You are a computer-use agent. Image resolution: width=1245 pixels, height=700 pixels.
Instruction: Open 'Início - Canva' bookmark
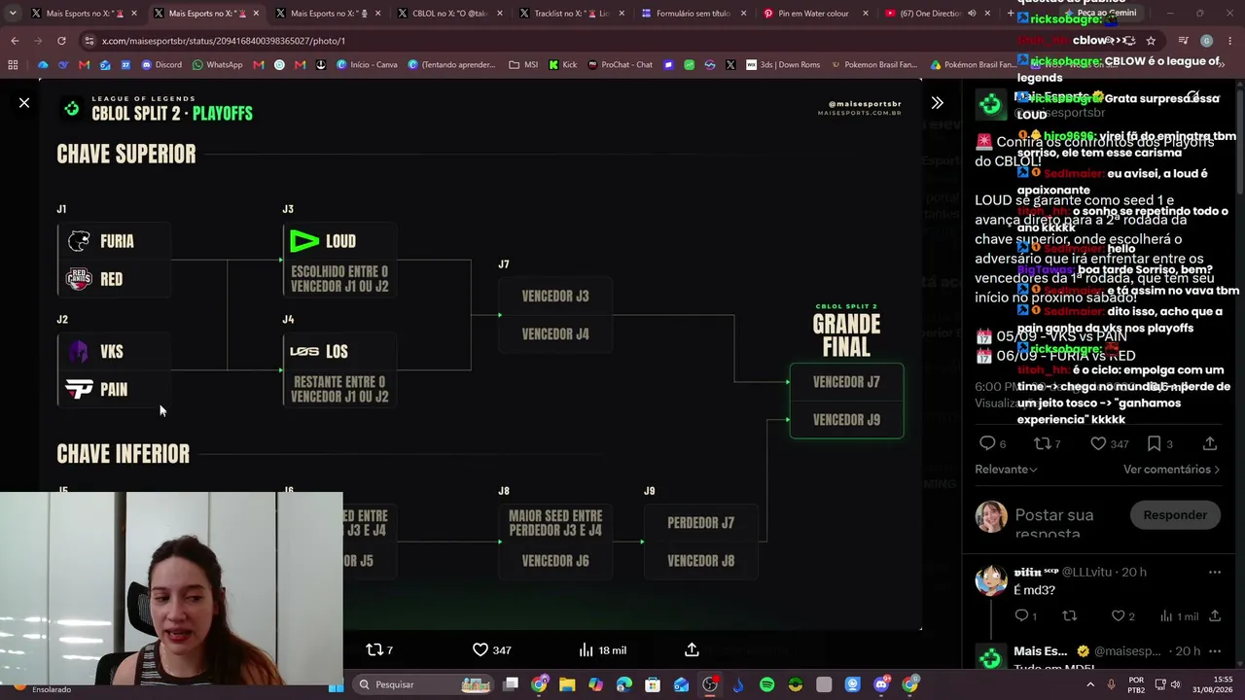point(367,64)
